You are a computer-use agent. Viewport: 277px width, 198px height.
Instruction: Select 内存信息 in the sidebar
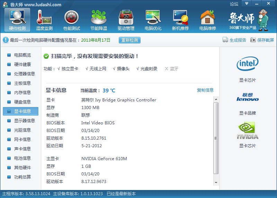pos(22,92)
